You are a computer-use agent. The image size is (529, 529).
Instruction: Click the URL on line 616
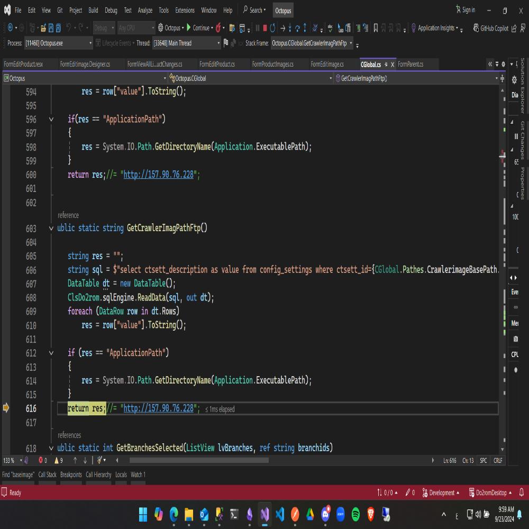(159, 408)
